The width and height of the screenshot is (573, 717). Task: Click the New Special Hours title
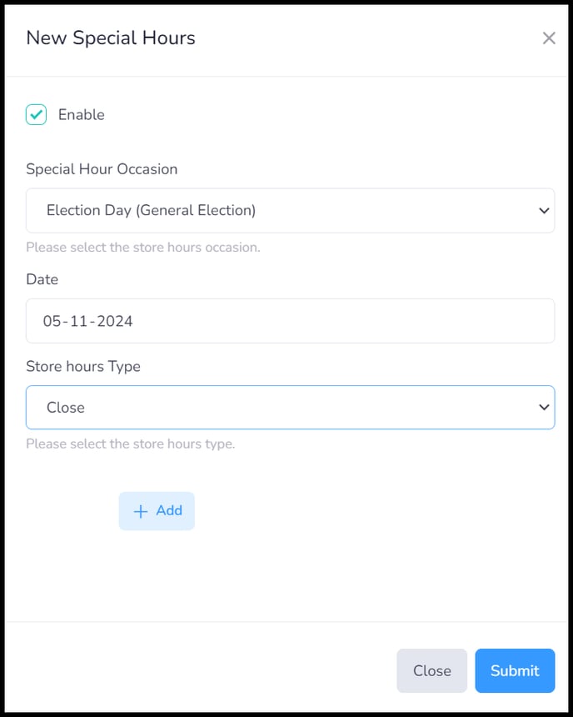coord(111,38)
